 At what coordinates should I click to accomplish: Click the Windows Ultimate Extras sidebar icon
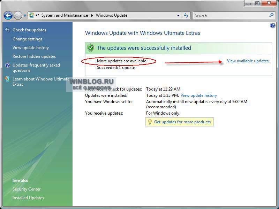pos(7,79)
